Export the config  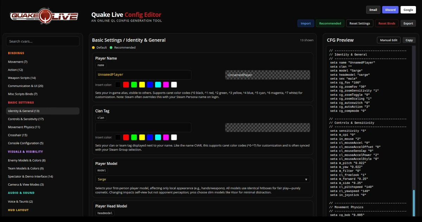[x=408, y=23]
